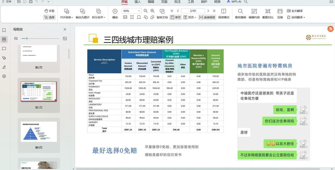Open the 文件 menu
Screen dimensions: 335x170
click(6, 2)
